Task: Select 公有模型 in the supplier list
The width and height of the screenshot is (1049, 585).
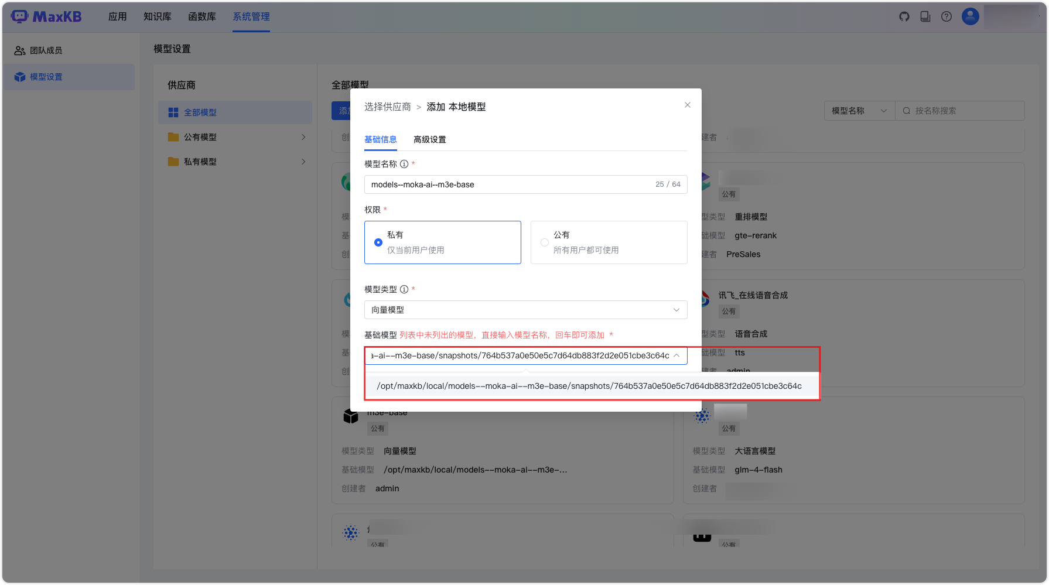Action: click(x=235, y=137)
